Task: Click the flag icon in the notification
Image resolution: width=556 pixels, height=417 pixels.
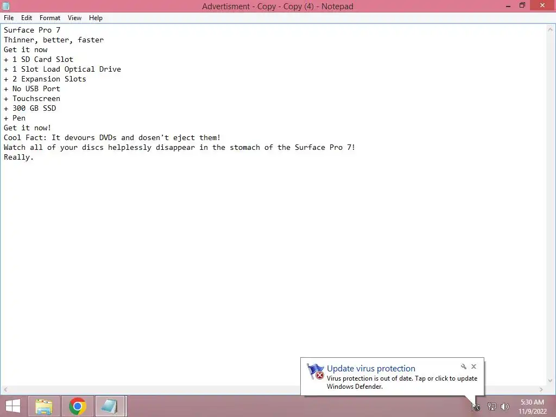Action: point(315,371)
